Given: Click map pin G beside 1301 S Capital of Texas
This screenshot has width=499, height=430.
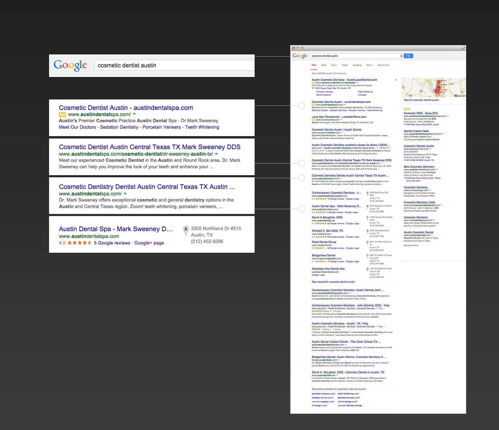Looking at the screenshot, I should pos(367,269).
